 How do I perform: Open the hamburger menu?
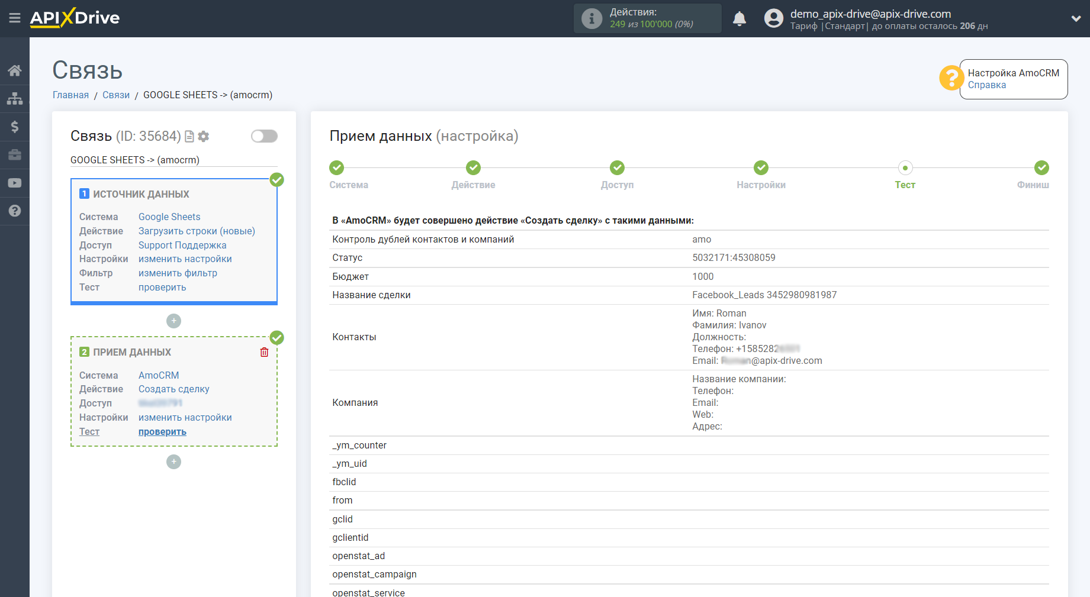15,18
